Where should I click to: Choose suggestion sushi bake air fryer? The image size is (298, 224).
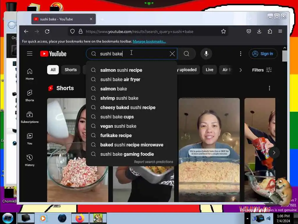click(x=132, y=79)
